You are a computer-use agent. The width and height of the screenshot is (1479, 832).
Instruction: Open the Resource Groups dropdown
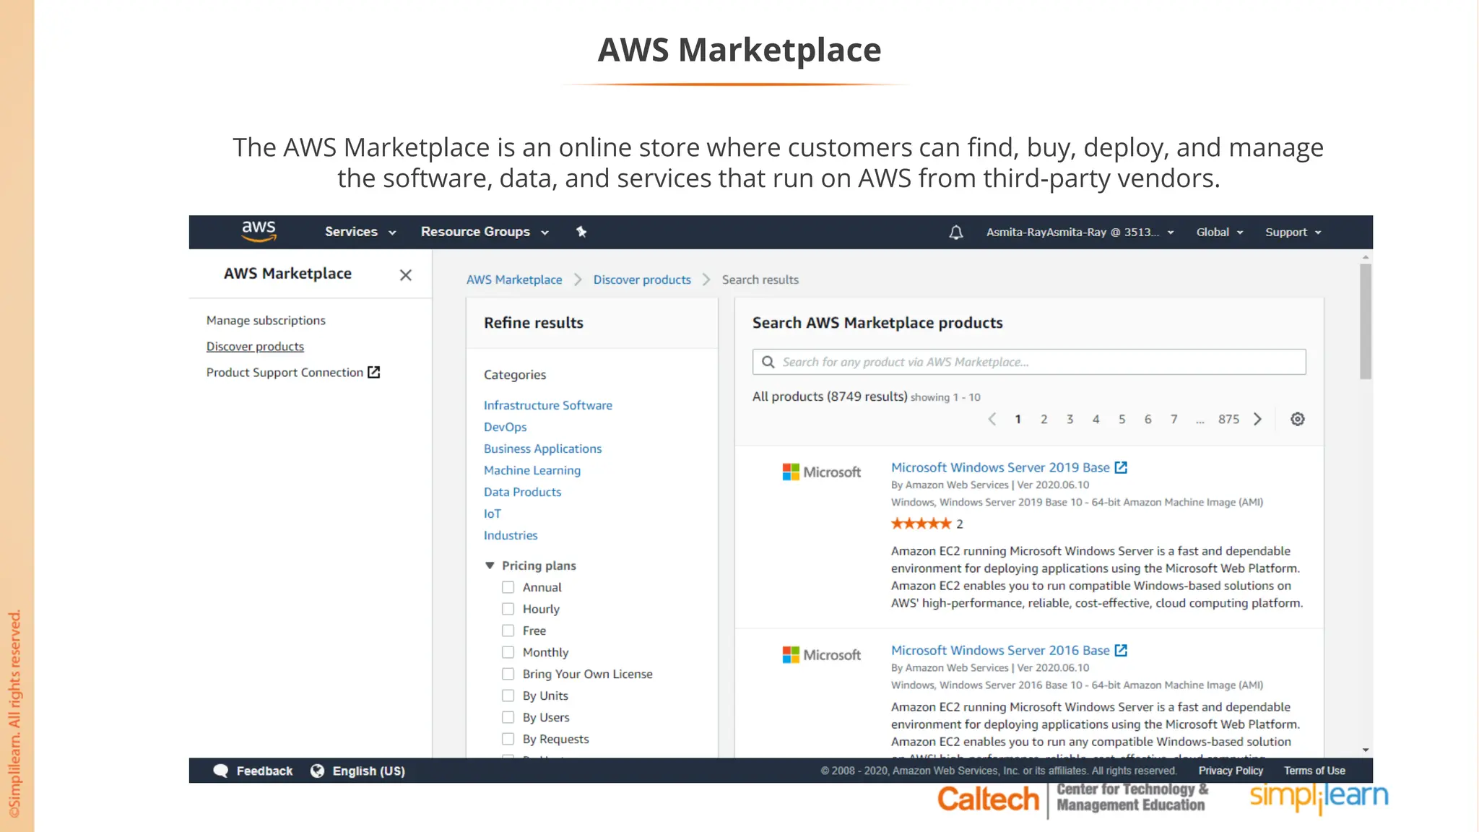(485, 232)
